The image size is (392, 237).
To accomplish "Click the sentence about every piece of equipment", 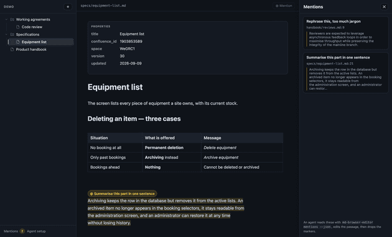I will [162, 104].
